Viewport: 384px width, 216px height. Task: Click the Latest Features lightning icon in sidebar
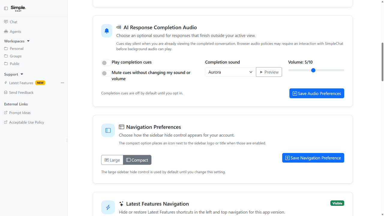6,83
